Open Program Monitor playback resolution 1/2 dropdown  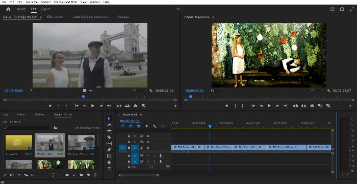[317, 90]
